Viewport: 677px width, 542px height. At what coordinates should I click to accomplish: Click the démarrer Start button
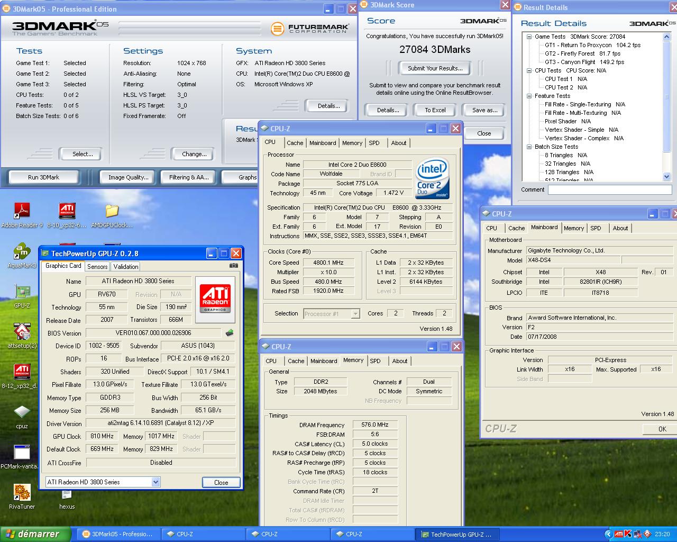click(x=35, y=534)
